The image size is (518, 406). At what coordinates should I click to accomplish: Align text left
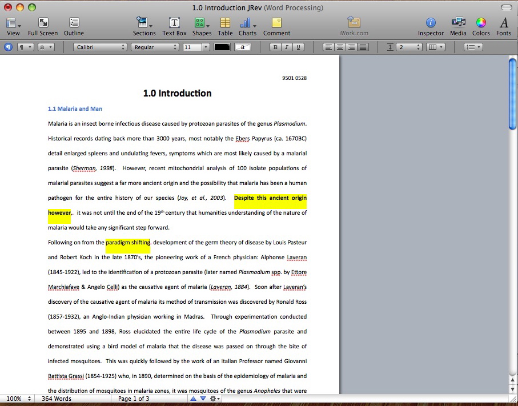coord(328,47)
